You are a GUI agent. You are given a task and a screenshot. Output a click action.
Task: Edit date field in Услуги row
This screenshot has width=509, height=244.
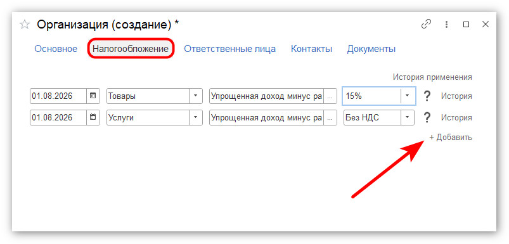(58, 117)
